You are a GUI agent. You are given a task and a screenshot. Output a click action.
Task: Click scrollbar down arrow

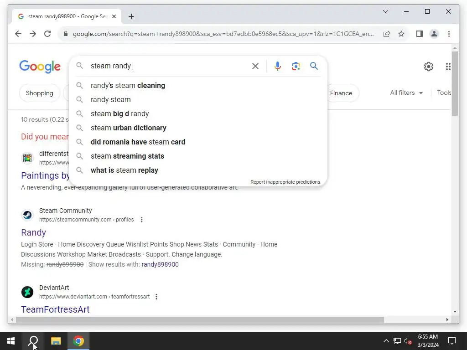tap(455, 312)
